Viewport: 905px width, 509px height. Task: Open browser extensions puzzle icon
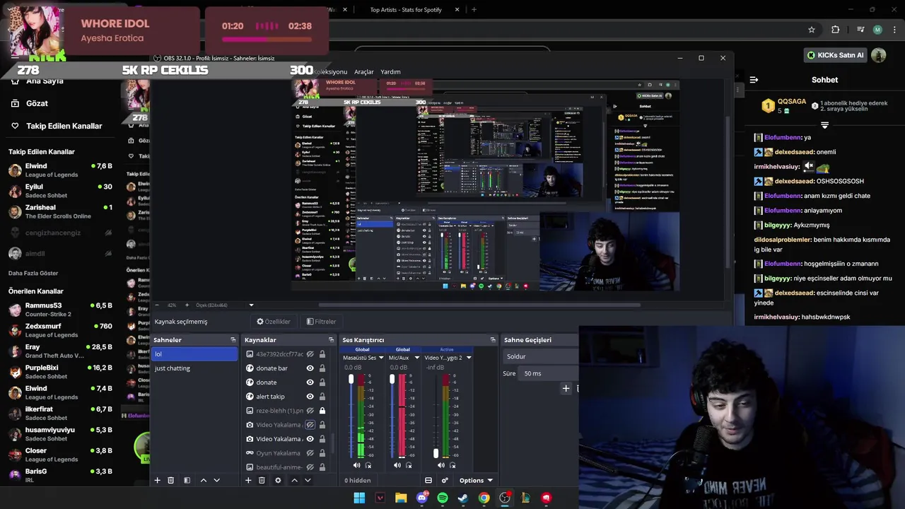(836, 30)
